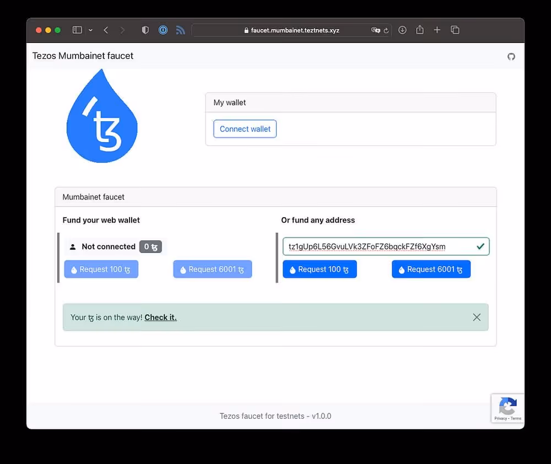The image size is (551, 464).
Task: Toggle the Safari sidebar
Action: click(77, 29)
